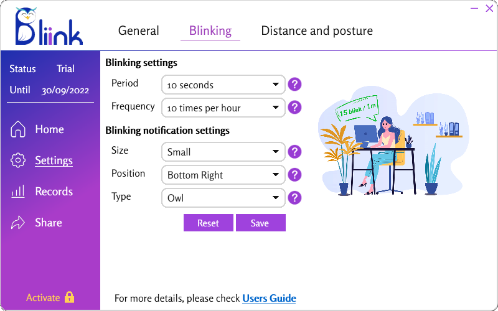Switch to the General tab
The image size is (498, 311).
point(138,30)
